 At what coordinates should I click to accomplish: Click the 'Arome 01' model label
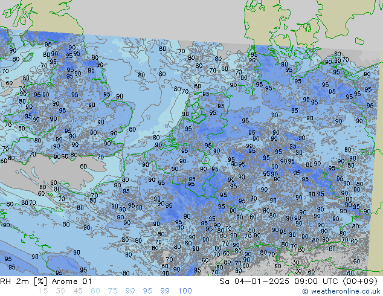click(x=71, y=282)
